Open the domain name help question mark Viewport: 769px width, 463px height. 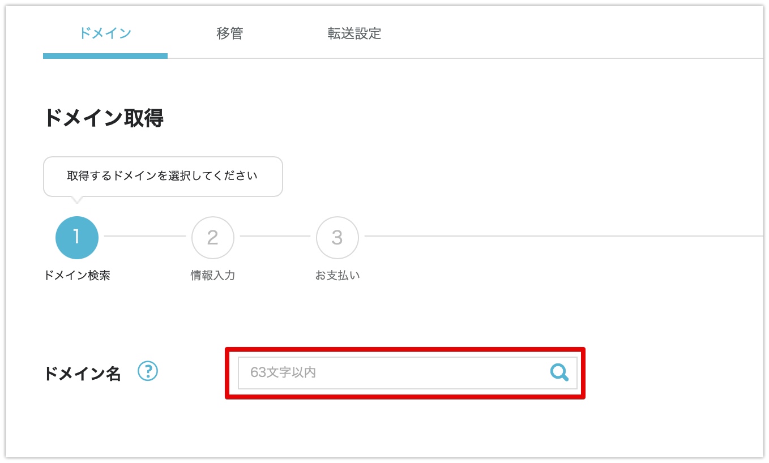pos(148,372)
